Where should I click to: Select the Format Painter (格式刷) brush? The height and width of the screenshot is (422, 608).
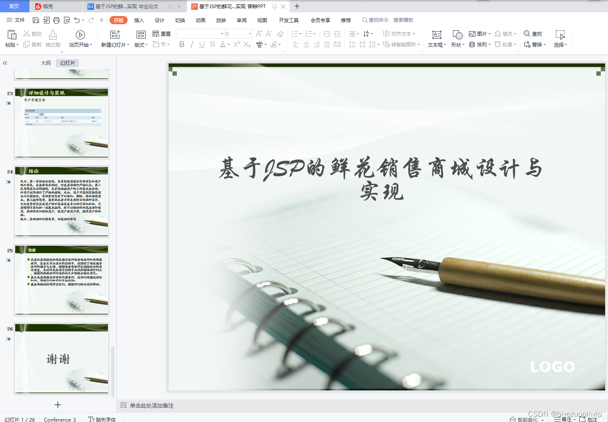click(x=53, y=39)
